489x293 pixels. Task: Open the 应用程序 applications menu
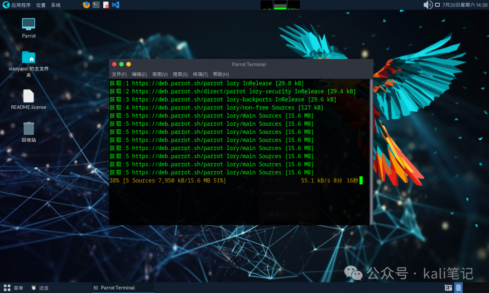click(x=21, y=5)
